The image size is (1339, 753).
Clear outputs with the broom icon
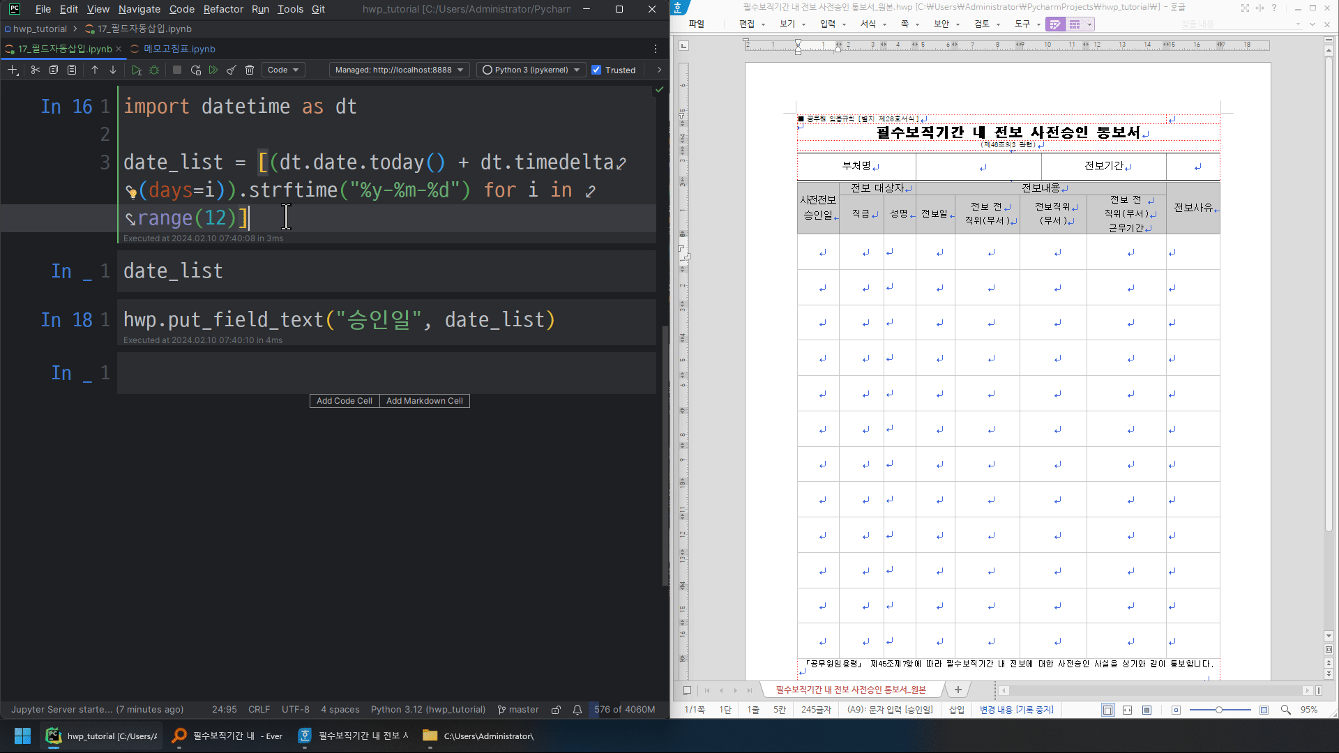point(232,70)
